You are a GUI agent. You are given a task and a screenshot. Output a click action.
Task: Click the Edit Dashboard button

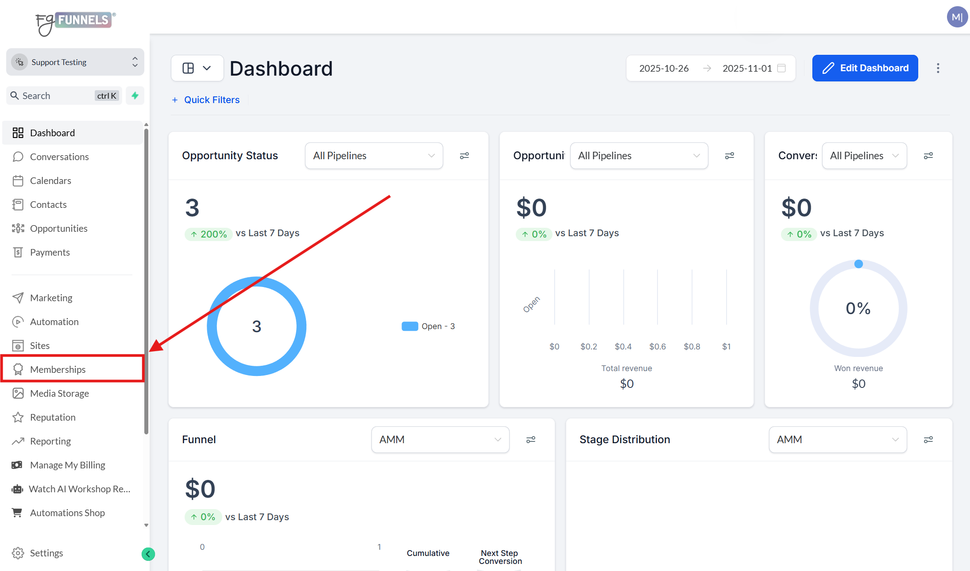(x=865, y=68)
